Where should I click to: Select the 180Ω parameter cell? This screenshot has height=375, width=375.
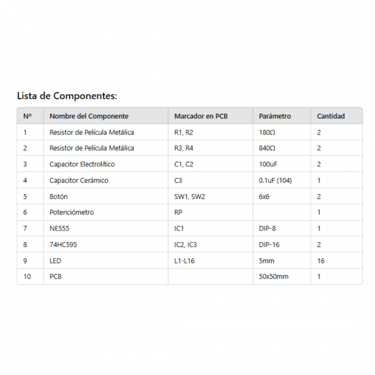tap(267, 133)
